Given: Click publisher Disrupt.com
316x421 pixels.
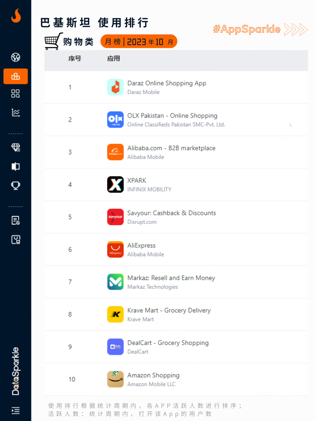Looking at the screenshot, I should click(142, 222).
